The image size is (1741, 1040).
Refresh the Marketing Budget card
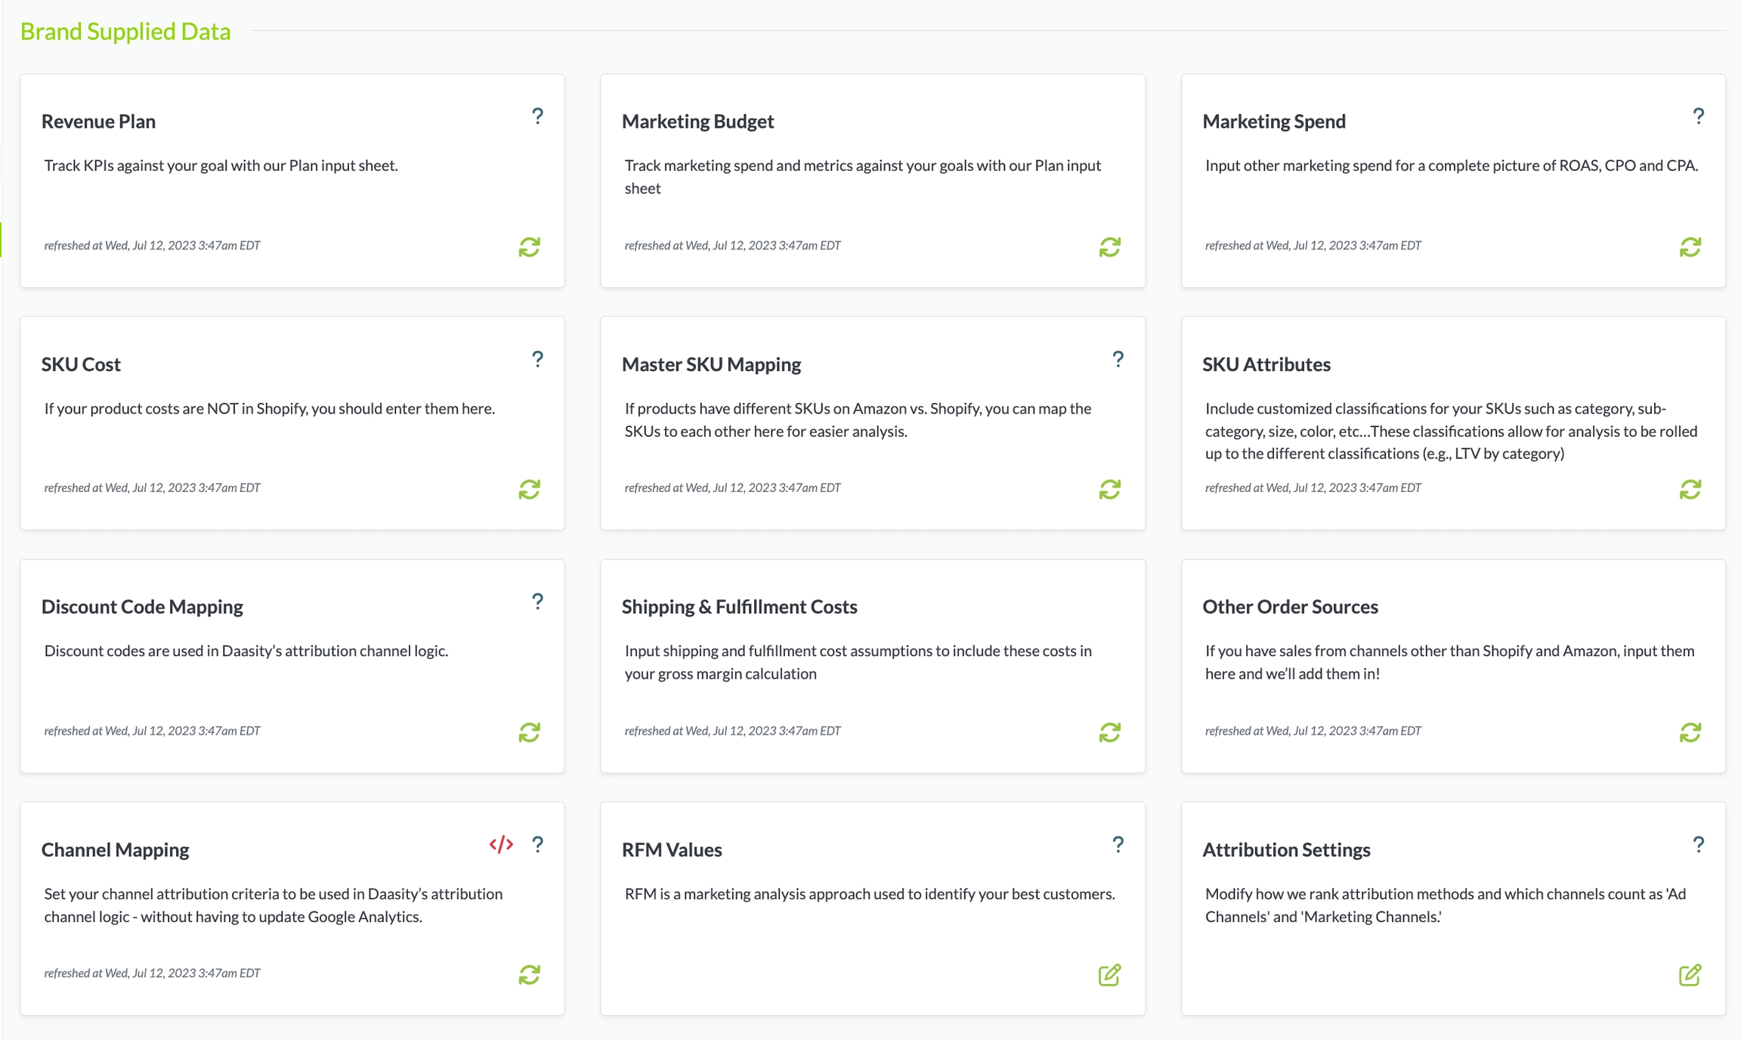pyautogui.click(x=1109, y=247)
